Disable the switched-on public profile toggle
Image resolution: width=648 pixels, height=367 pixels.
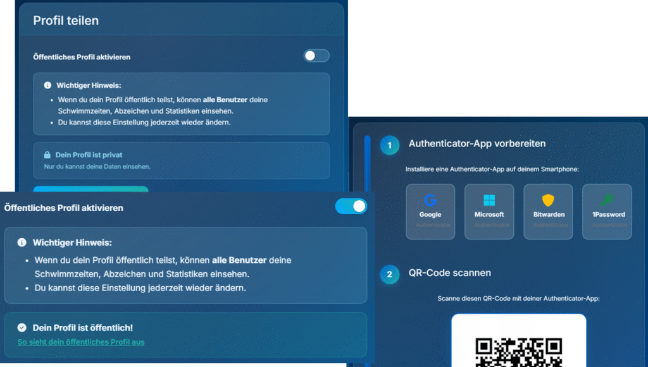click(x=351, y=207)
